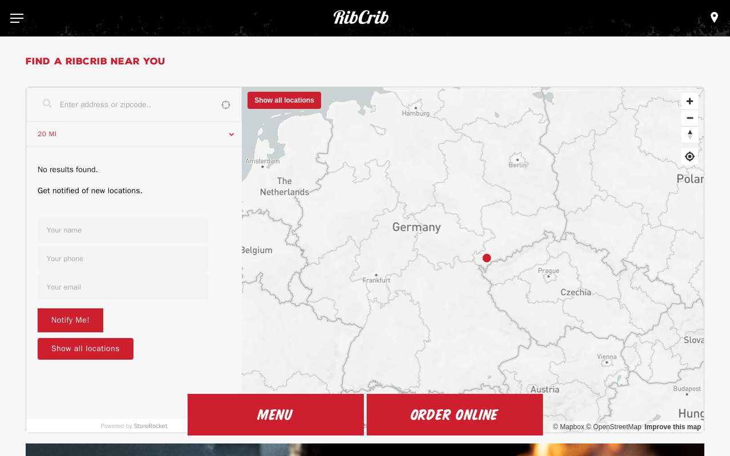This screenshot has width=730, height=456.
Task: Use my current location crosshair in search box
Action: (x=226, y=105)
